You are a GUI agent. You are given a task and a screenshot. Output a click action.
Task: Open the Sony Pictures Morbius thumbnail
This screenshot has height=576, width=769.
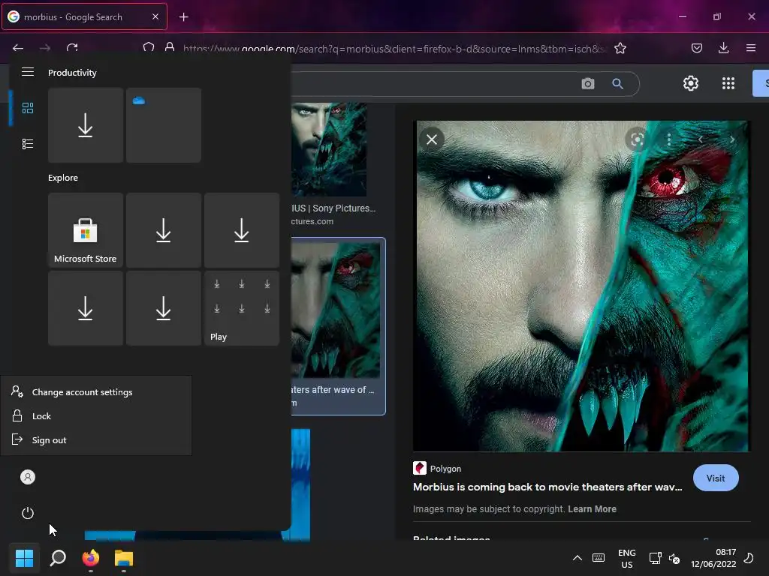point(329,149)
